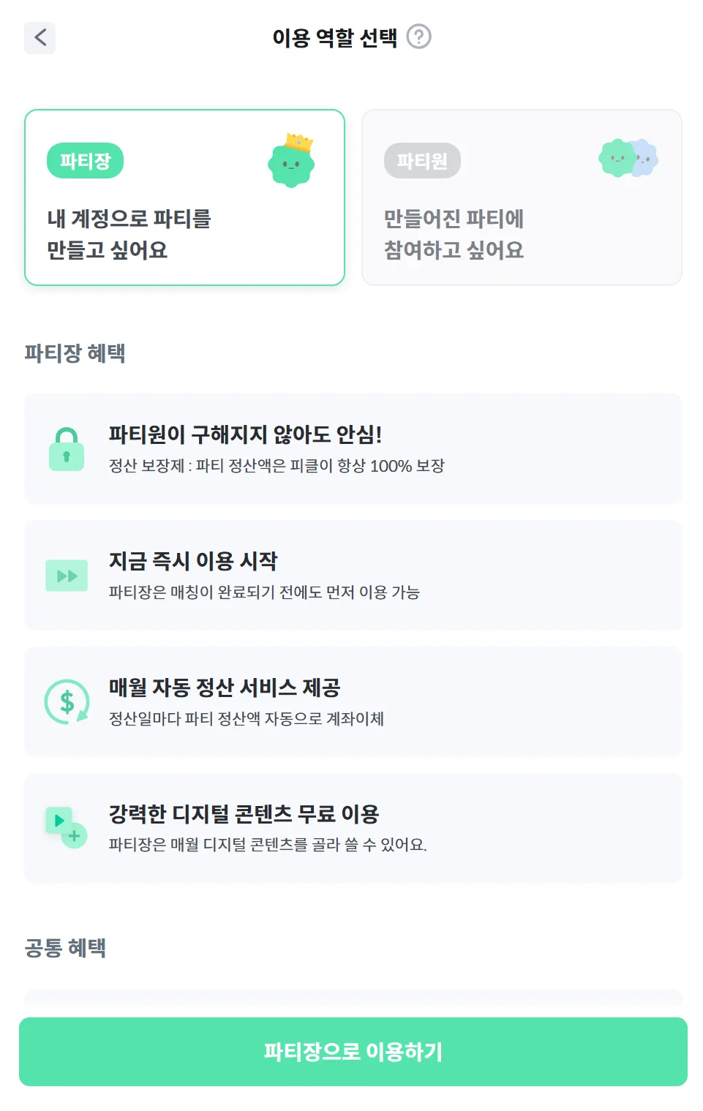Open the help question mark icon
Image resolution: width=703 pixels, height=1111 pixels.
tap(418, 37)
